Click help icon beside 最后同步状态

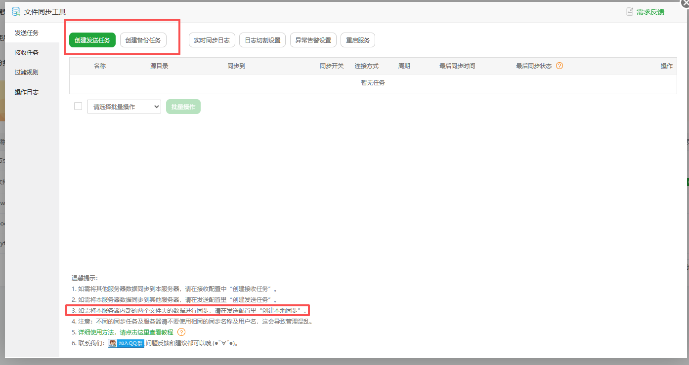pyautogui.click(x=560, y=66)
